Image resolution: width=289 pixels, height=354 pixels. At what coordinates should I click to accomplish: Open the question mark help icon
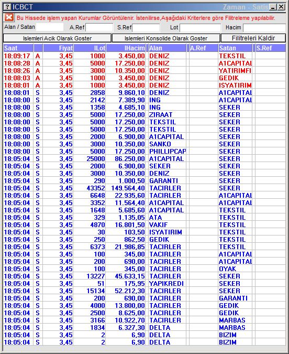tap(7, 7)
